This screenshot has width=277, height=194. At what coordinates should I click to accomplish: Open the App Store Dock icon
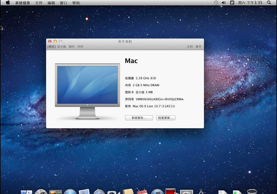[70, 192]
